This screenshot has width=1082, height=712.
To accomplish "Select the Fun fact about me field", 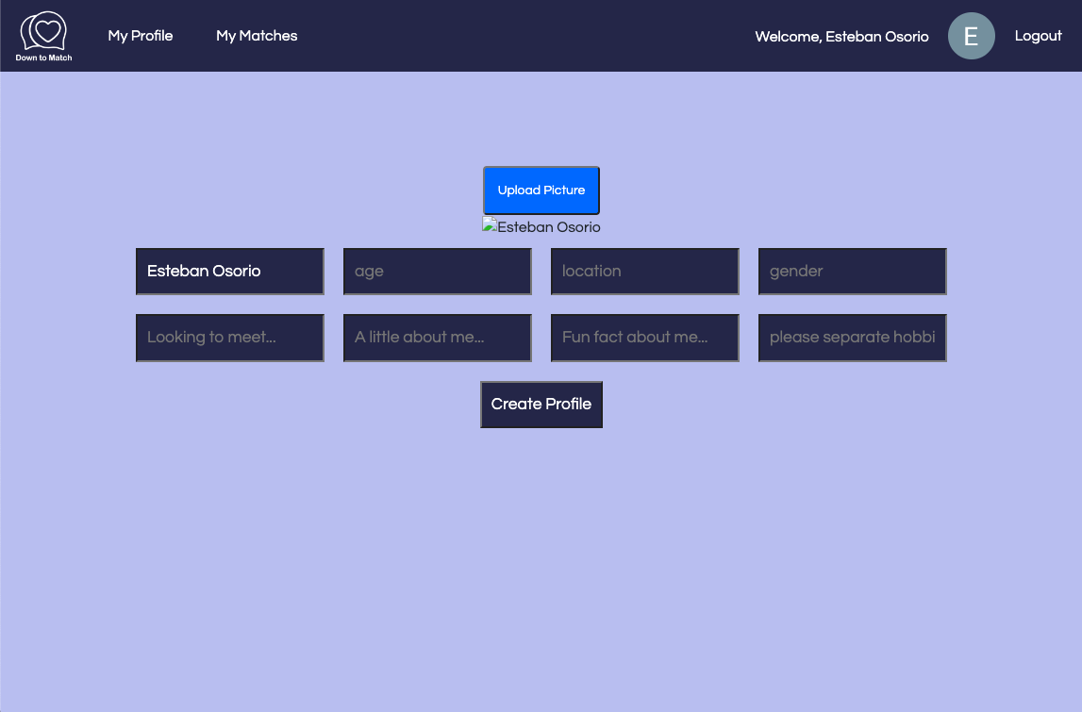I will 644,337.
